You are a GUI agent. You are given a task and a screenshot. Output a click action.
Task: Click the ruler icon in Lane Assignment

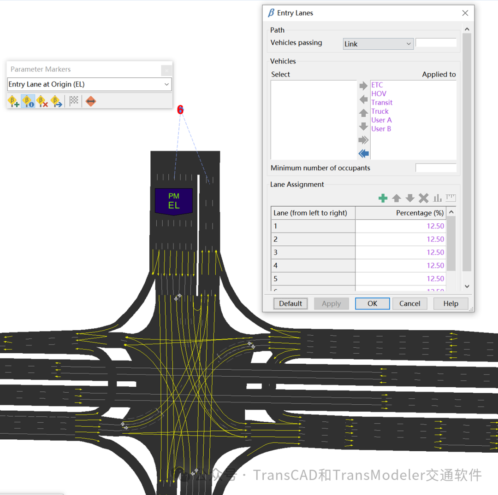(x=451, y=198)
